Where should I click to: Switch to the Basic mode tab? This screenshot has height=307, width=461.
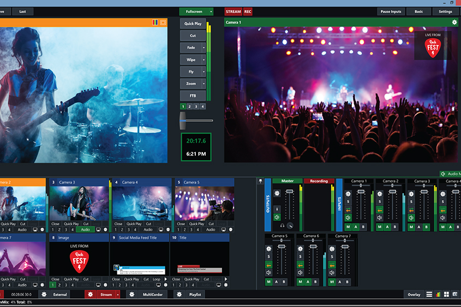tap(418, 11)
